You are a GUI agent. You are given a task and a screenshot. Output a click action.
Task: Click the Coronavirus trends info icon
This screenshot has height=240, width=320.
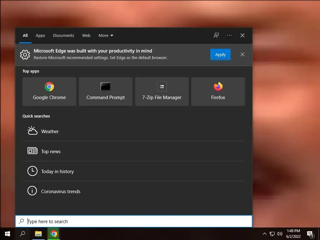click(32, 191)
